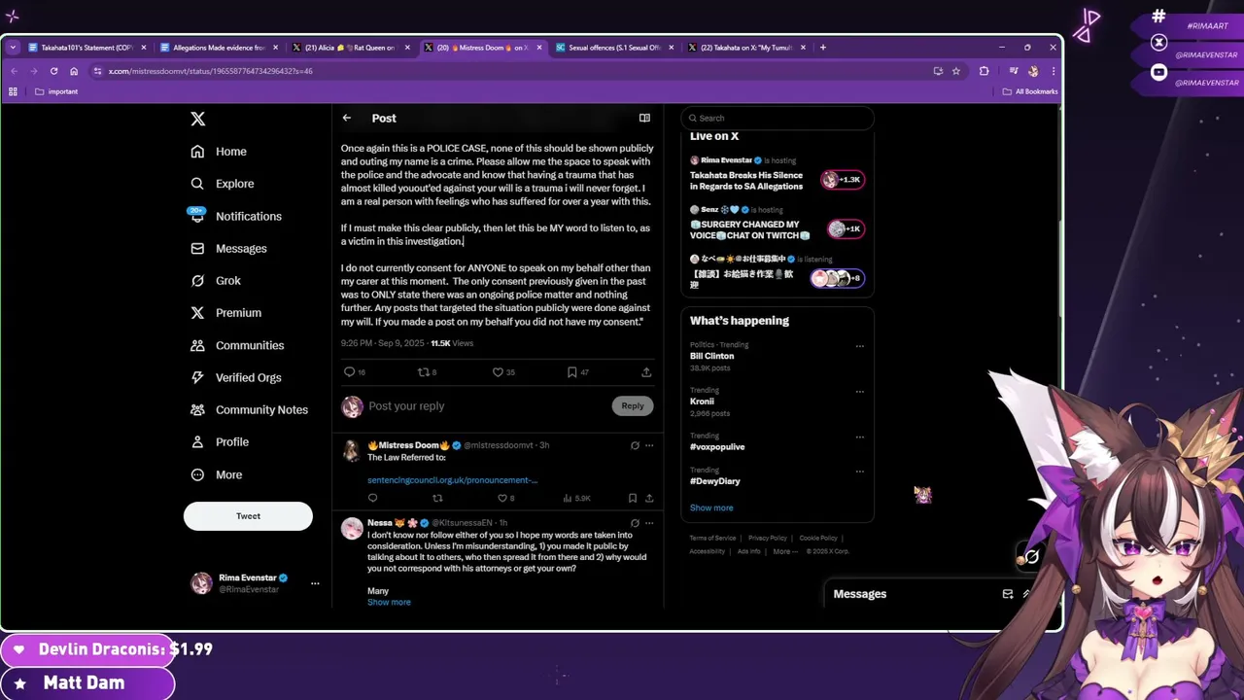The height and width of the screenshot is (700, 1244).
Task: Click the Tweet button
Action: coord(248,516)
